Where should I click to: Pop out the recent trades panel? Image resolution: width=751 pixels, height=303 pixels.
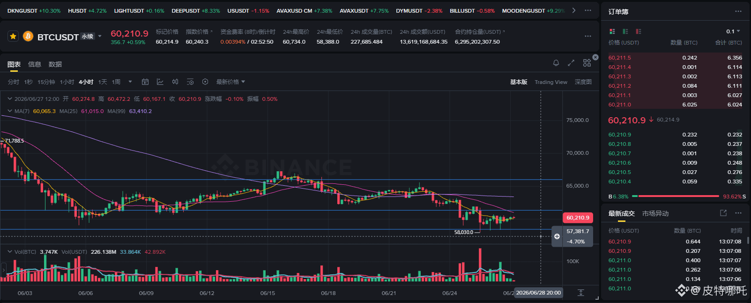click(723, 213)
